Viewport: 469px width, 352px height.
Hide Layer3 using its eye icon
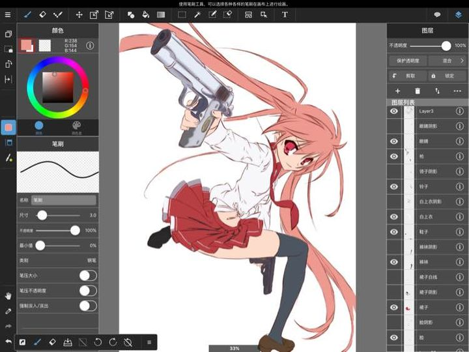click(394, 111)
